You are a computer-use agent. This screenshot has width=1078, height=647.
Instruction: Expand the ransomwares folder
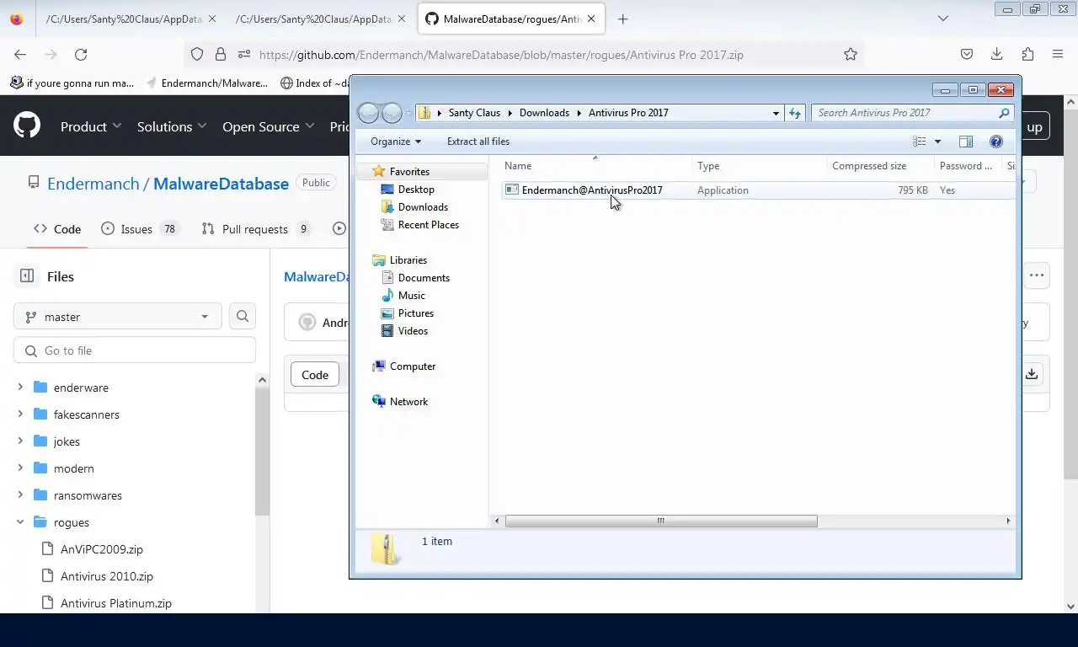pyautogui.click(x=20, y=495)
